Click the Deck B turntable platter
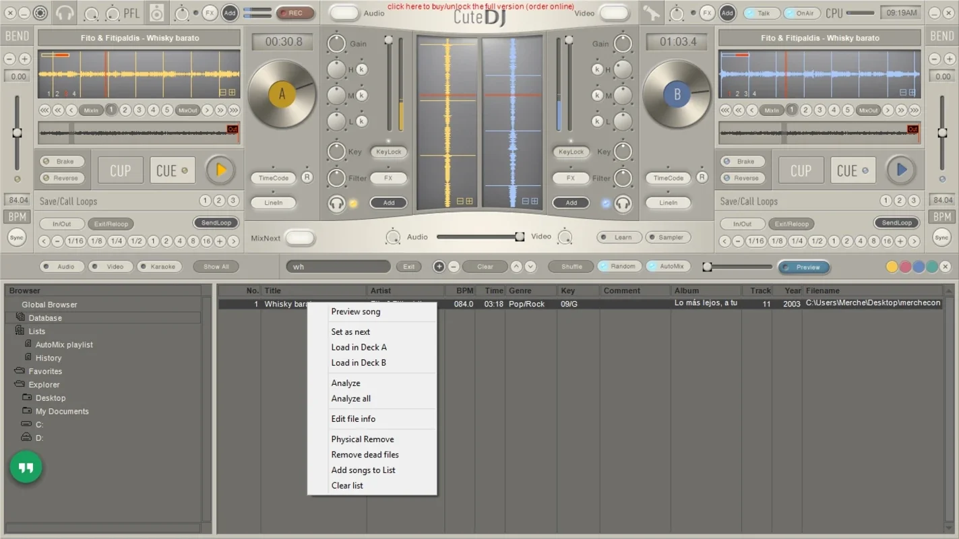Screen dimensions: 959x539 [x=677, y=94]
